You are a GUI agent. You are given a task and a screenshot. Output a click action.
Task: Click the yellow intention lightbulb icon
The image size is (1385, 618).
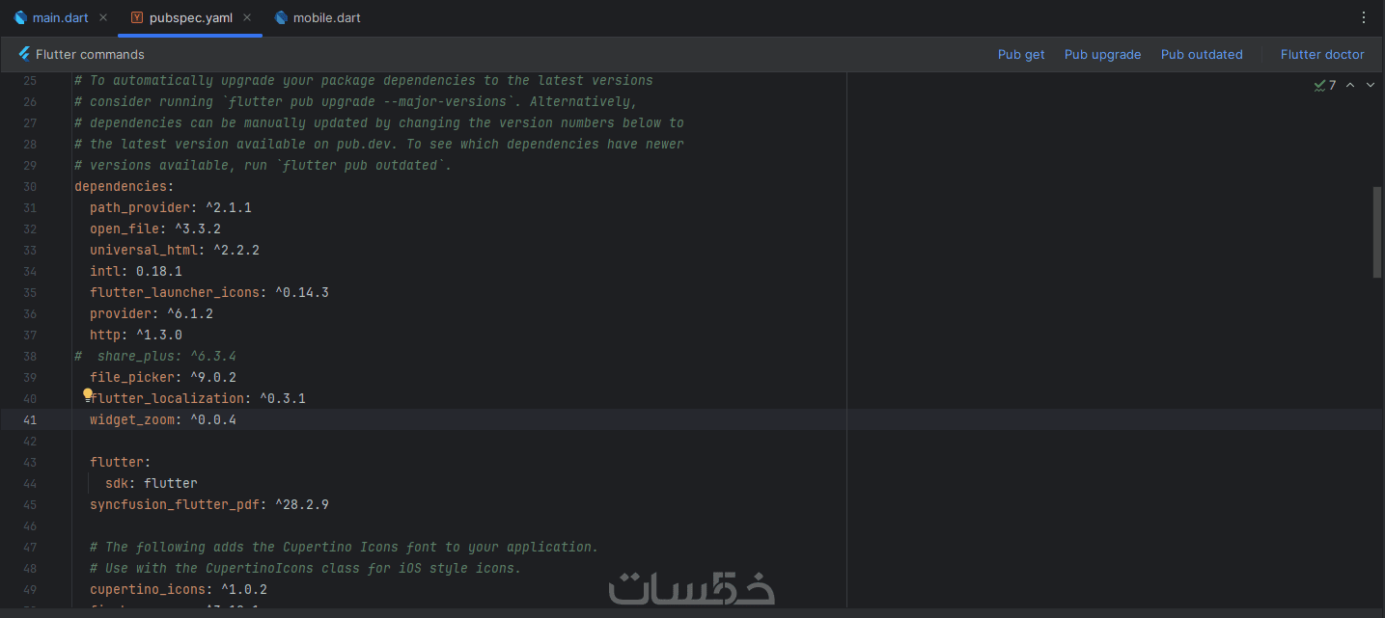pyautogui.click(x=88, y=393)
